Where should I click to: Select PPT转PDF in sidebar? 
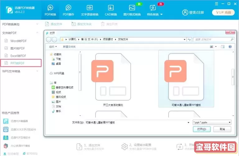[x=21, y=63]
